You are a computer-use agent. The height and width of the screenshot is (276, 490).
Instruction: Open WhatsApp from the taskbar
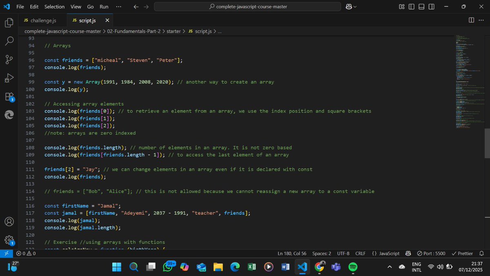[x=168, y=267]
